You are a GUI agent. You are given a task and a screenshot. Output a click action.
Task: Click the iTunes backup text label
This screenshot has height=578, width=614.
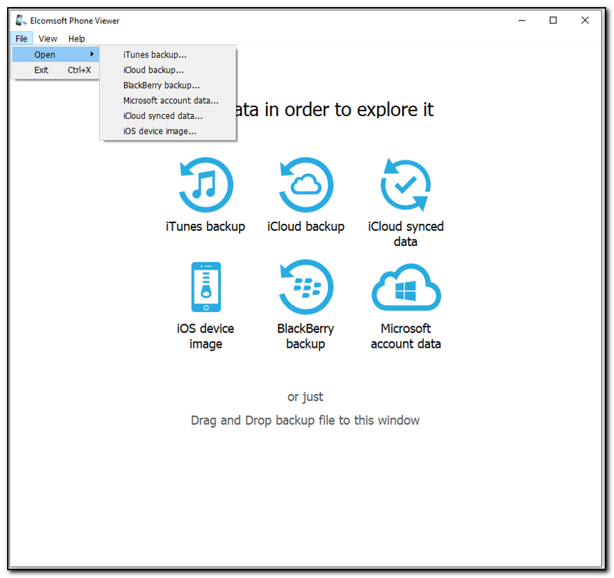tap(205, 227)
